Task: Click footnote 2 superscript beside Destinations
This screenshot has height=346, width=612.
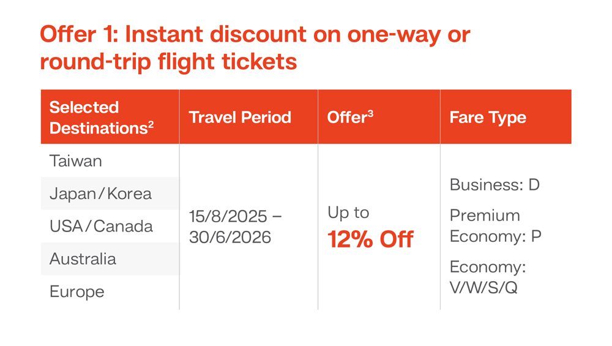Action: pos(151,124)
